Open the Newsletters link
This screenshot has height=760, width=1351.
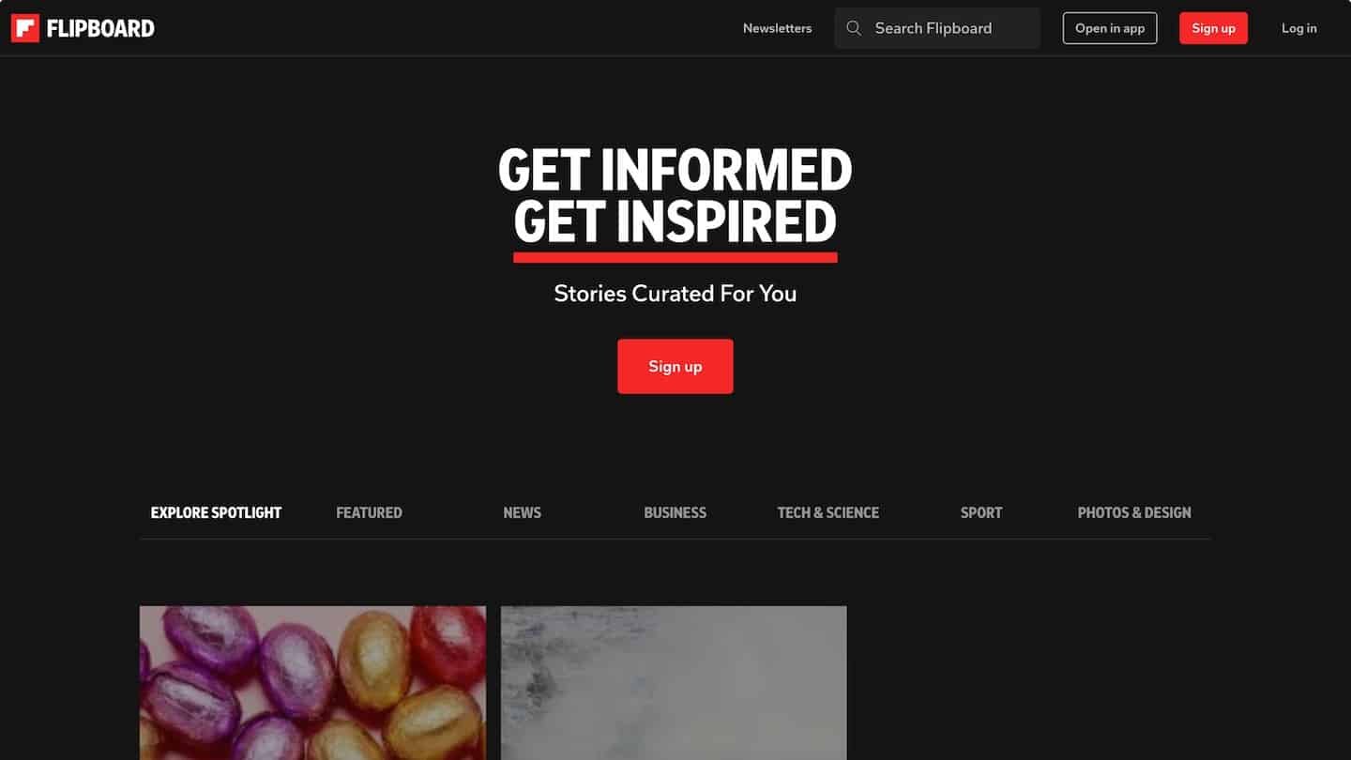click(777, 28)
